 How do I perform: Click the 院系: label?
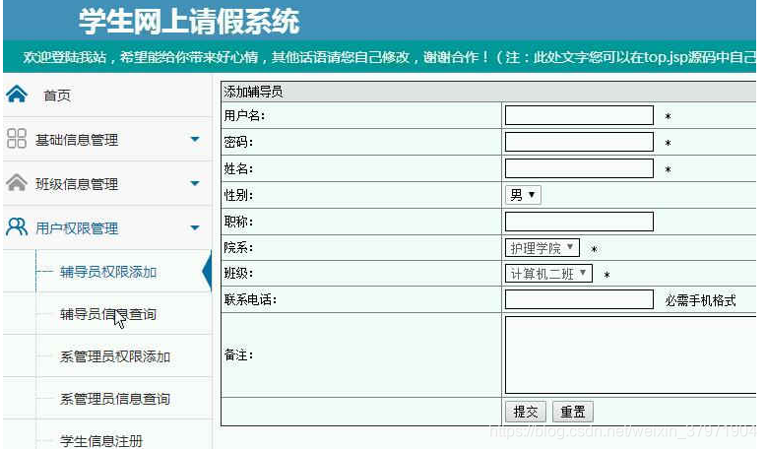238,248
